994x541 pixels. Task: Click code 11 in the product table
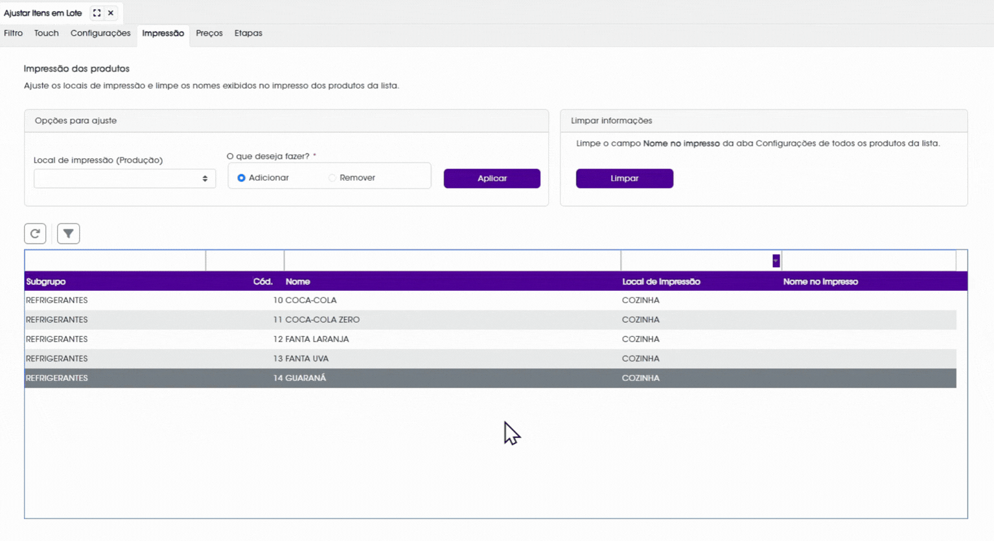click(278, 319)
